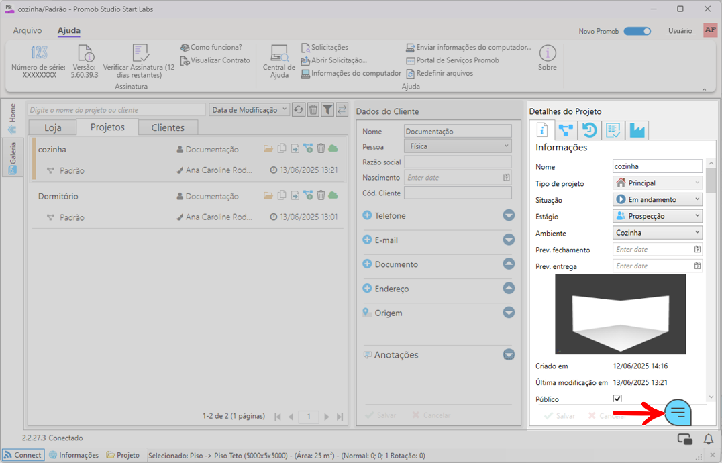Image resolution: width=722 pixels, height=463 pixels.
Task: Click Como funciona? link
Action: [211, 47]
